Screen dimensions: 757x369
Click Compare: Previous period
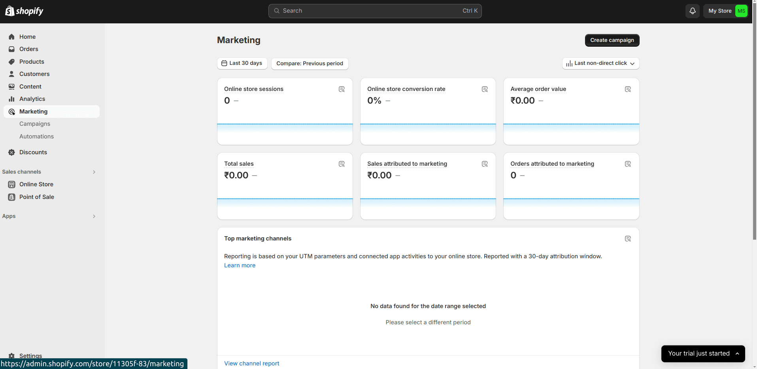point(310,63)
